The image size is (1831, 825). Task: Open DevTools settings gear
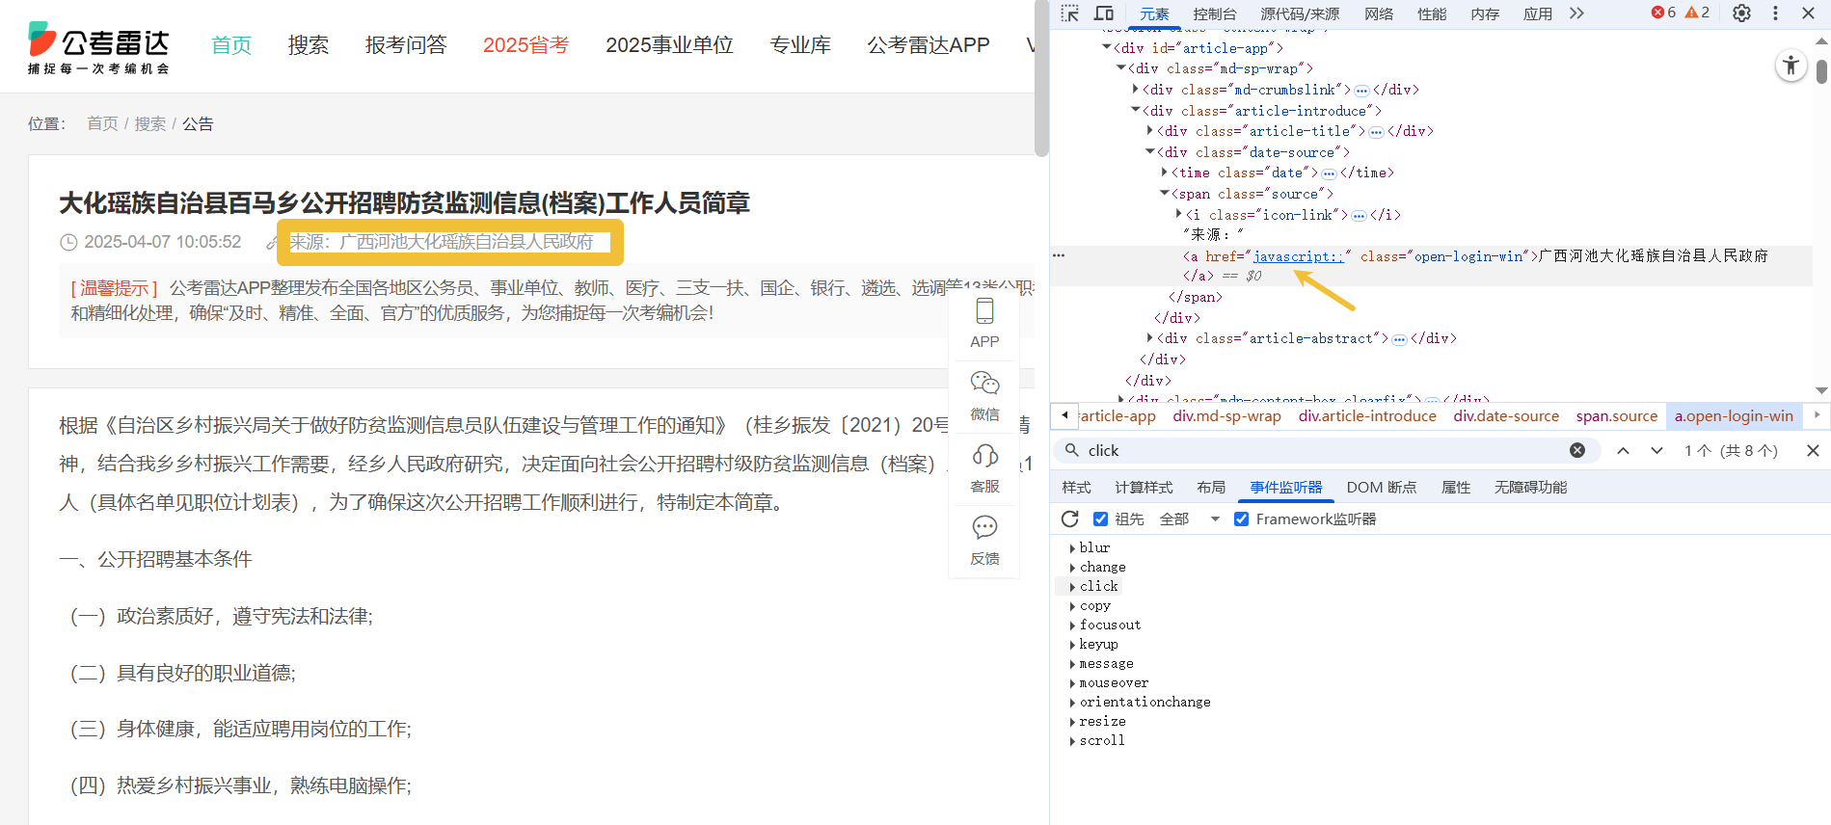point(1741,13)
